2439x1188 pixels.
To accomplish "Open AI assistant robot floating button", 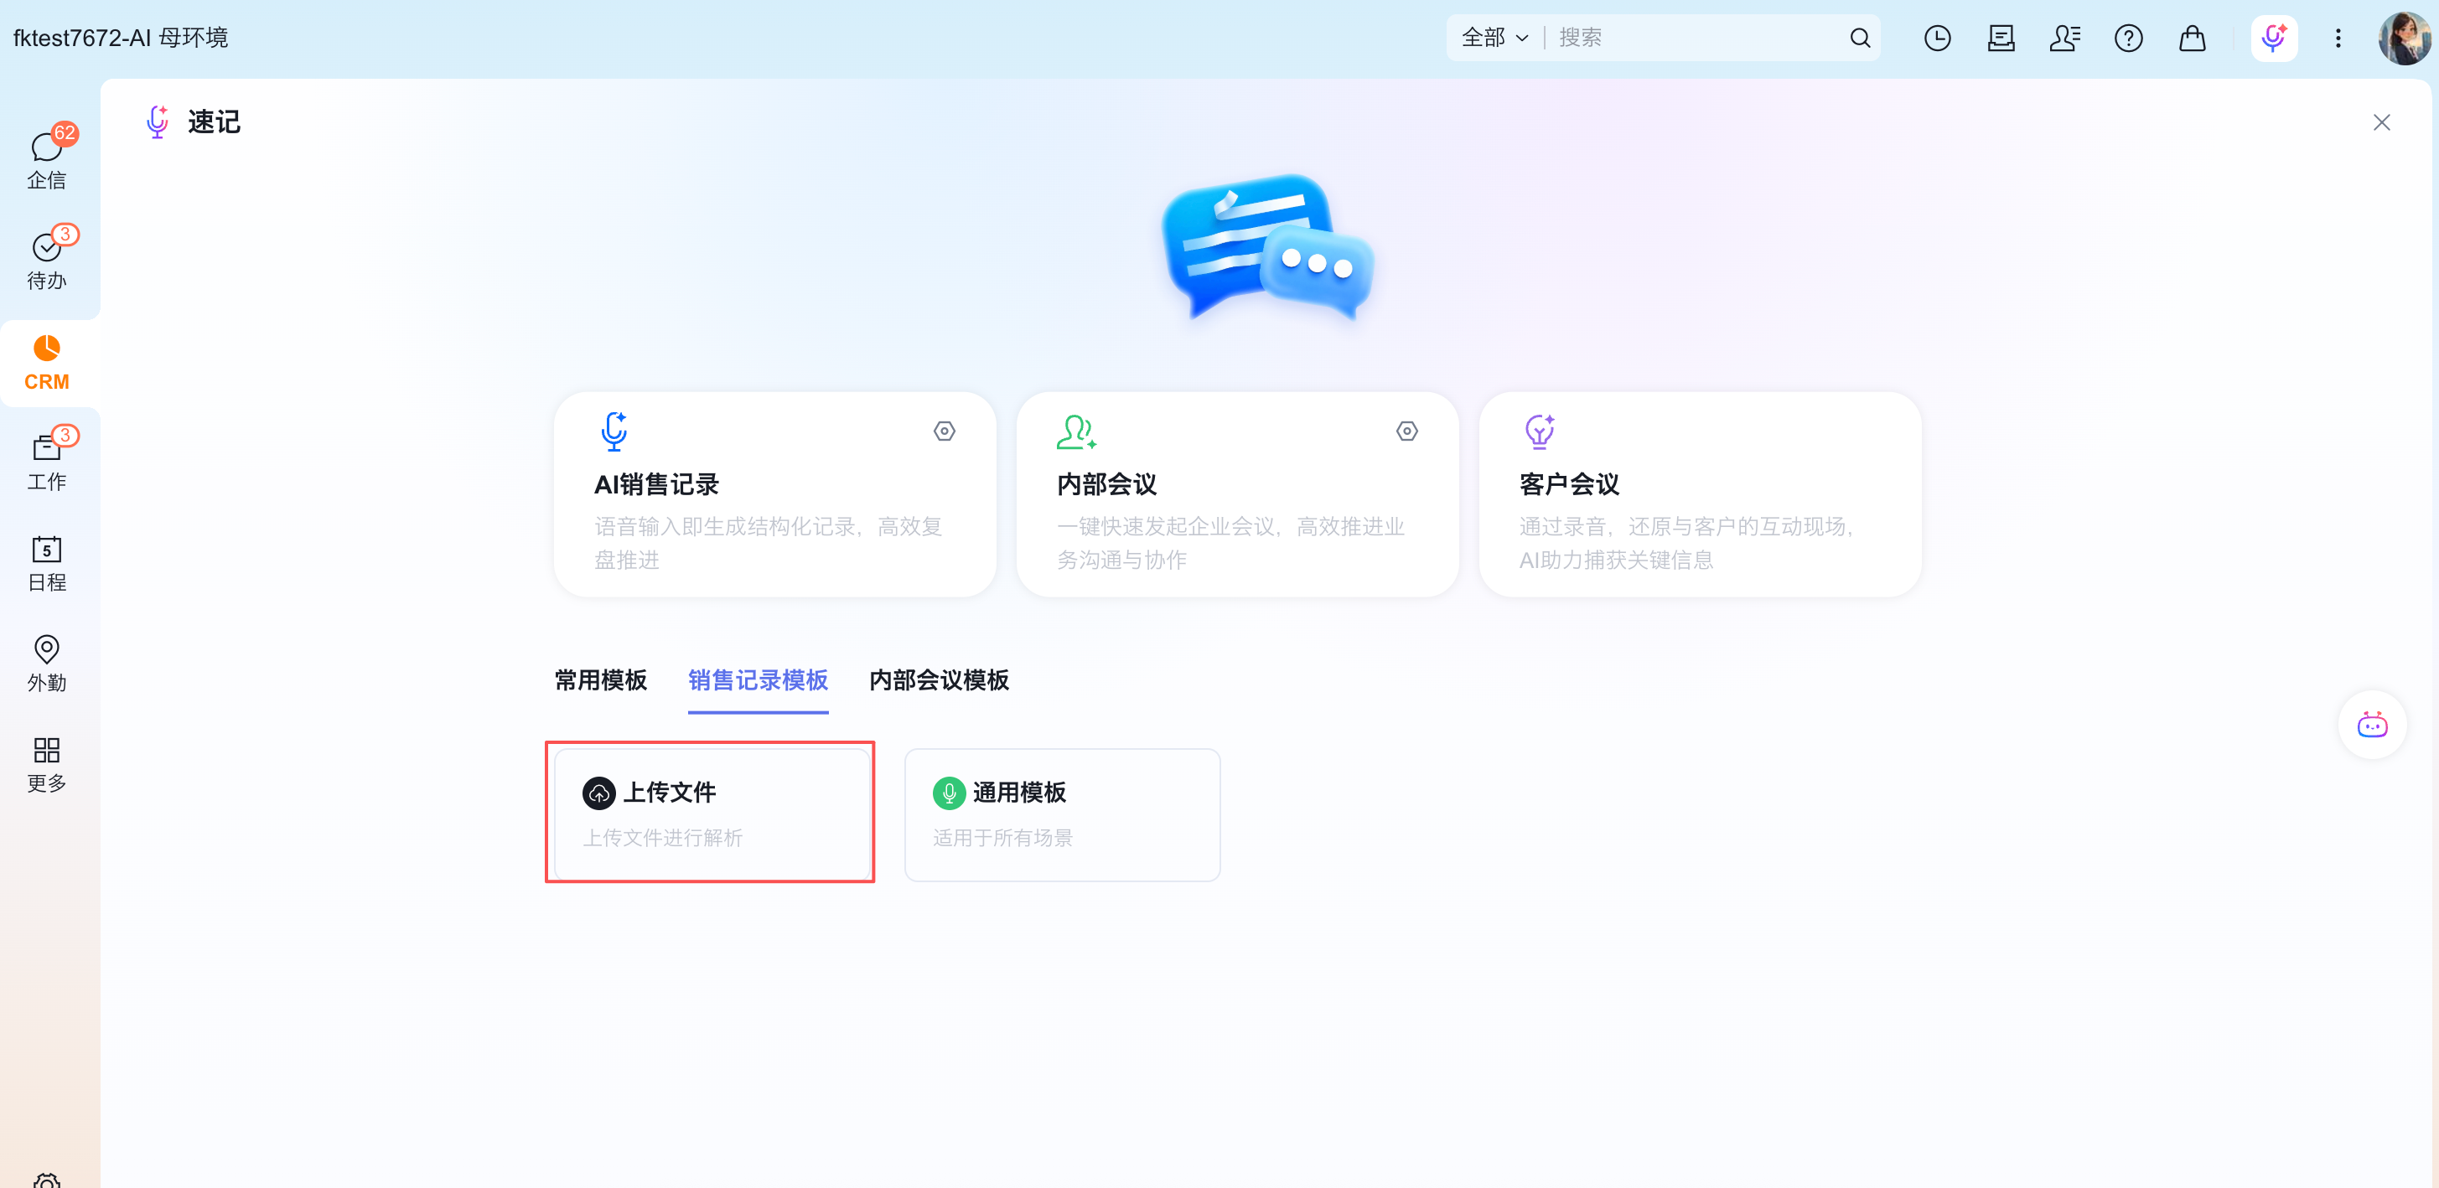I will [x=2372, y=725].
